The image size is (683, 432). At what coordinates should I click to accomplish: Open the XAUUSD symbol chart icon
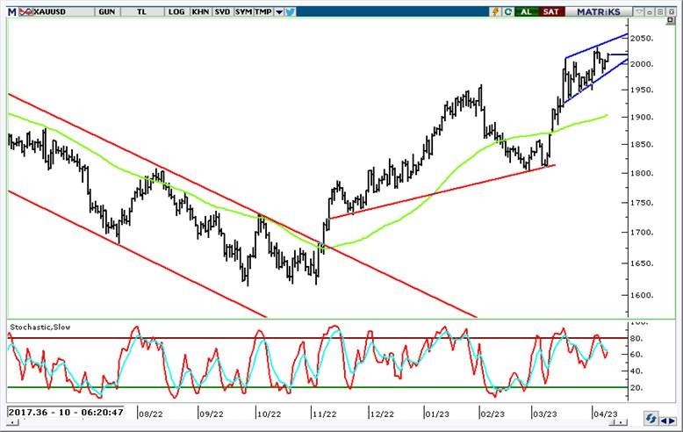25,11
